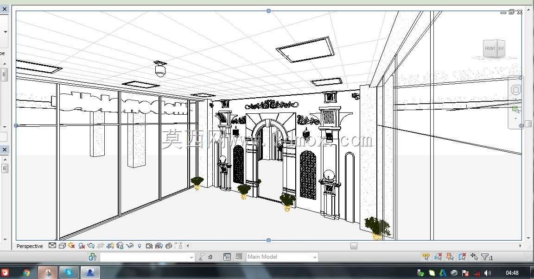Toggle Show Crop Region icon
The height and width of the screenshot is (279, 534).
tap(110, 246)
